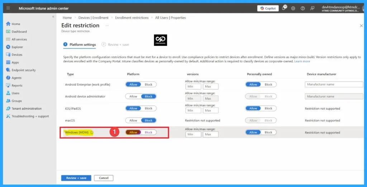Screen dimensions: 367x187
Task: Click the Endpoint security shield icon
Action: 8,70
